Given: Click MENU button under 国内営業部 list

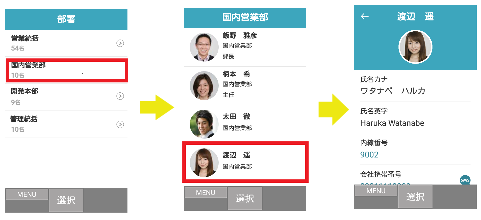Looking at the screenshot, I should 206,192.
